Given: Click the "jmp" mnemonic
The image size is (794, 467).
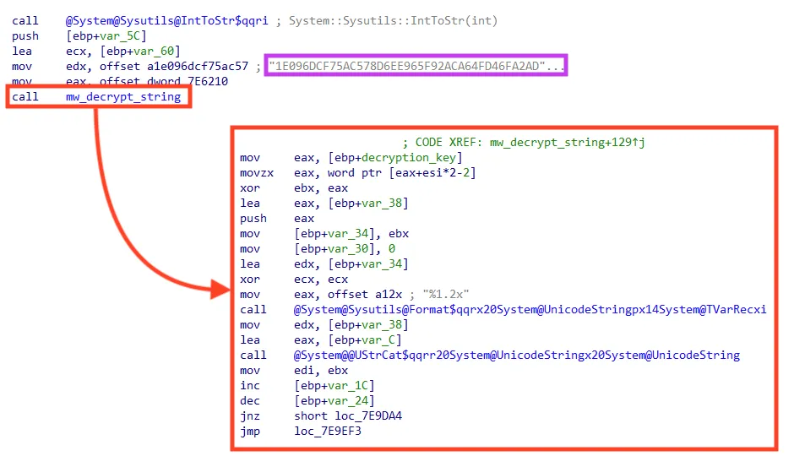Looking at the screenshot, I should (250, 431).
